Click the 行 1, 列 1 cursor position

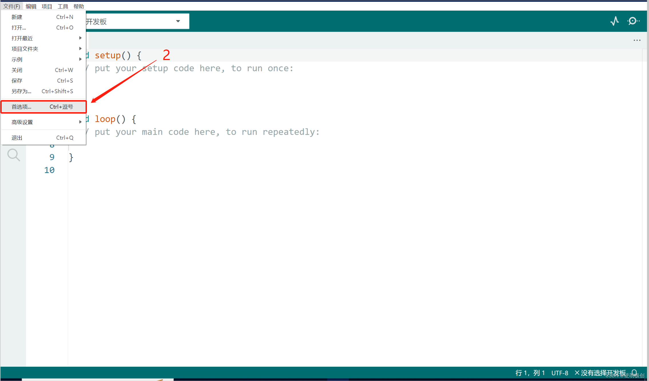pos(530,373)
